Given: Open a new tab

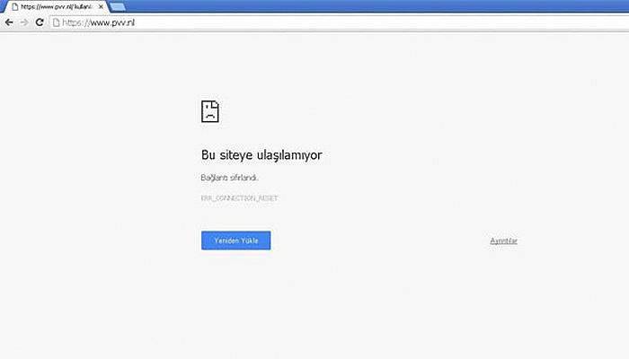Looking at the screenshot, I should 118,7.
